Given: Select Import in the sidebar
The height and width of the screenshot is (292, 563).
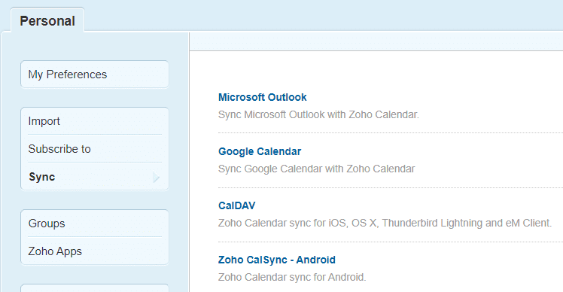Looking at the screenshot, I should point(95,121).
